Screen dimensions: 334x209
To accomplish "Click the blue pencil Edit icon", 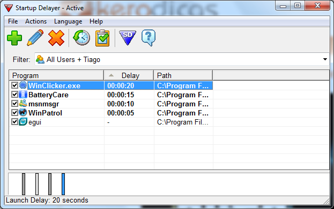I will point(35,38).
